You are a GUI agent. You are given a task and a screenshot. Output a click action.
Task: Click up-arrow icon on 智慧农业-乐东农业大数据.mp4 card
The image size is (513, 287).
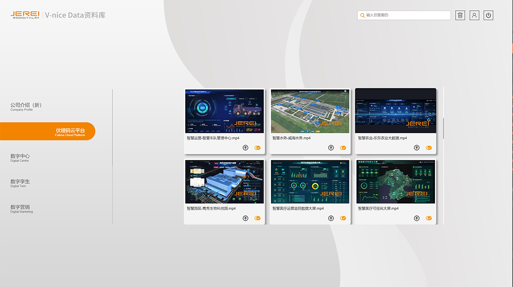(x=417, y=148)
